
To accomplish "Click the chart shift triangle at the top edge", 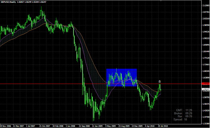I will tap(161, 1).
